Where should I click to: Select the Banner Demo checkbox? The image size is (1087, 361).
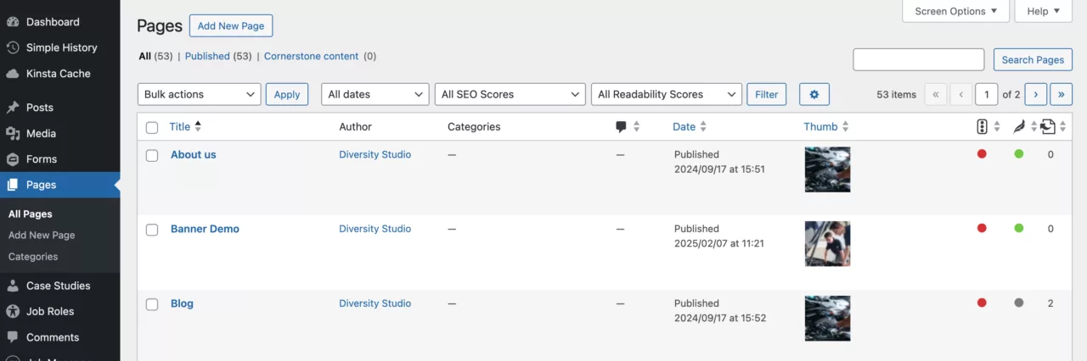click(x=152, y=230)
